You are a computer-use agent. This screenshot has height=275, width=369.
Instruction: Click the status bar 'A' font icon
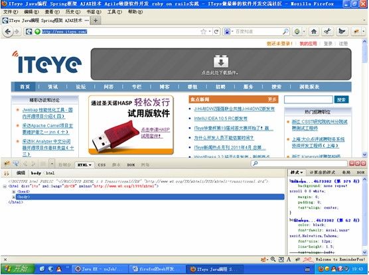click(x=289, y=259)
